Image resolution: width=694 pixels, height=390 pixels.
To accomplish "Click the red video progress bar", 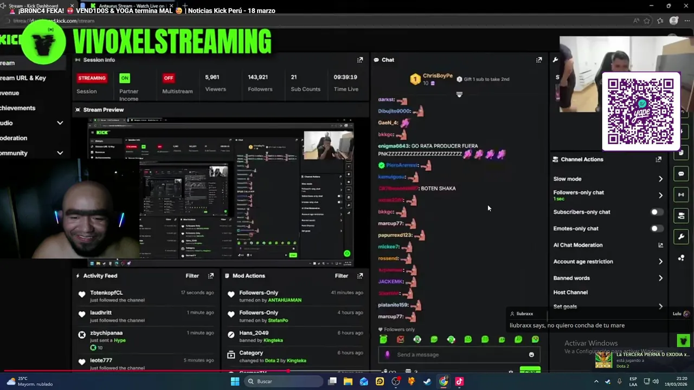I will [144, 372].
